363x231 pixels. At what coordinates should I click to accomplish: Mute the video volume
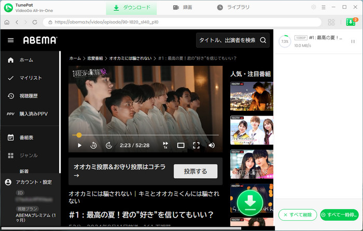pos(212,146)
